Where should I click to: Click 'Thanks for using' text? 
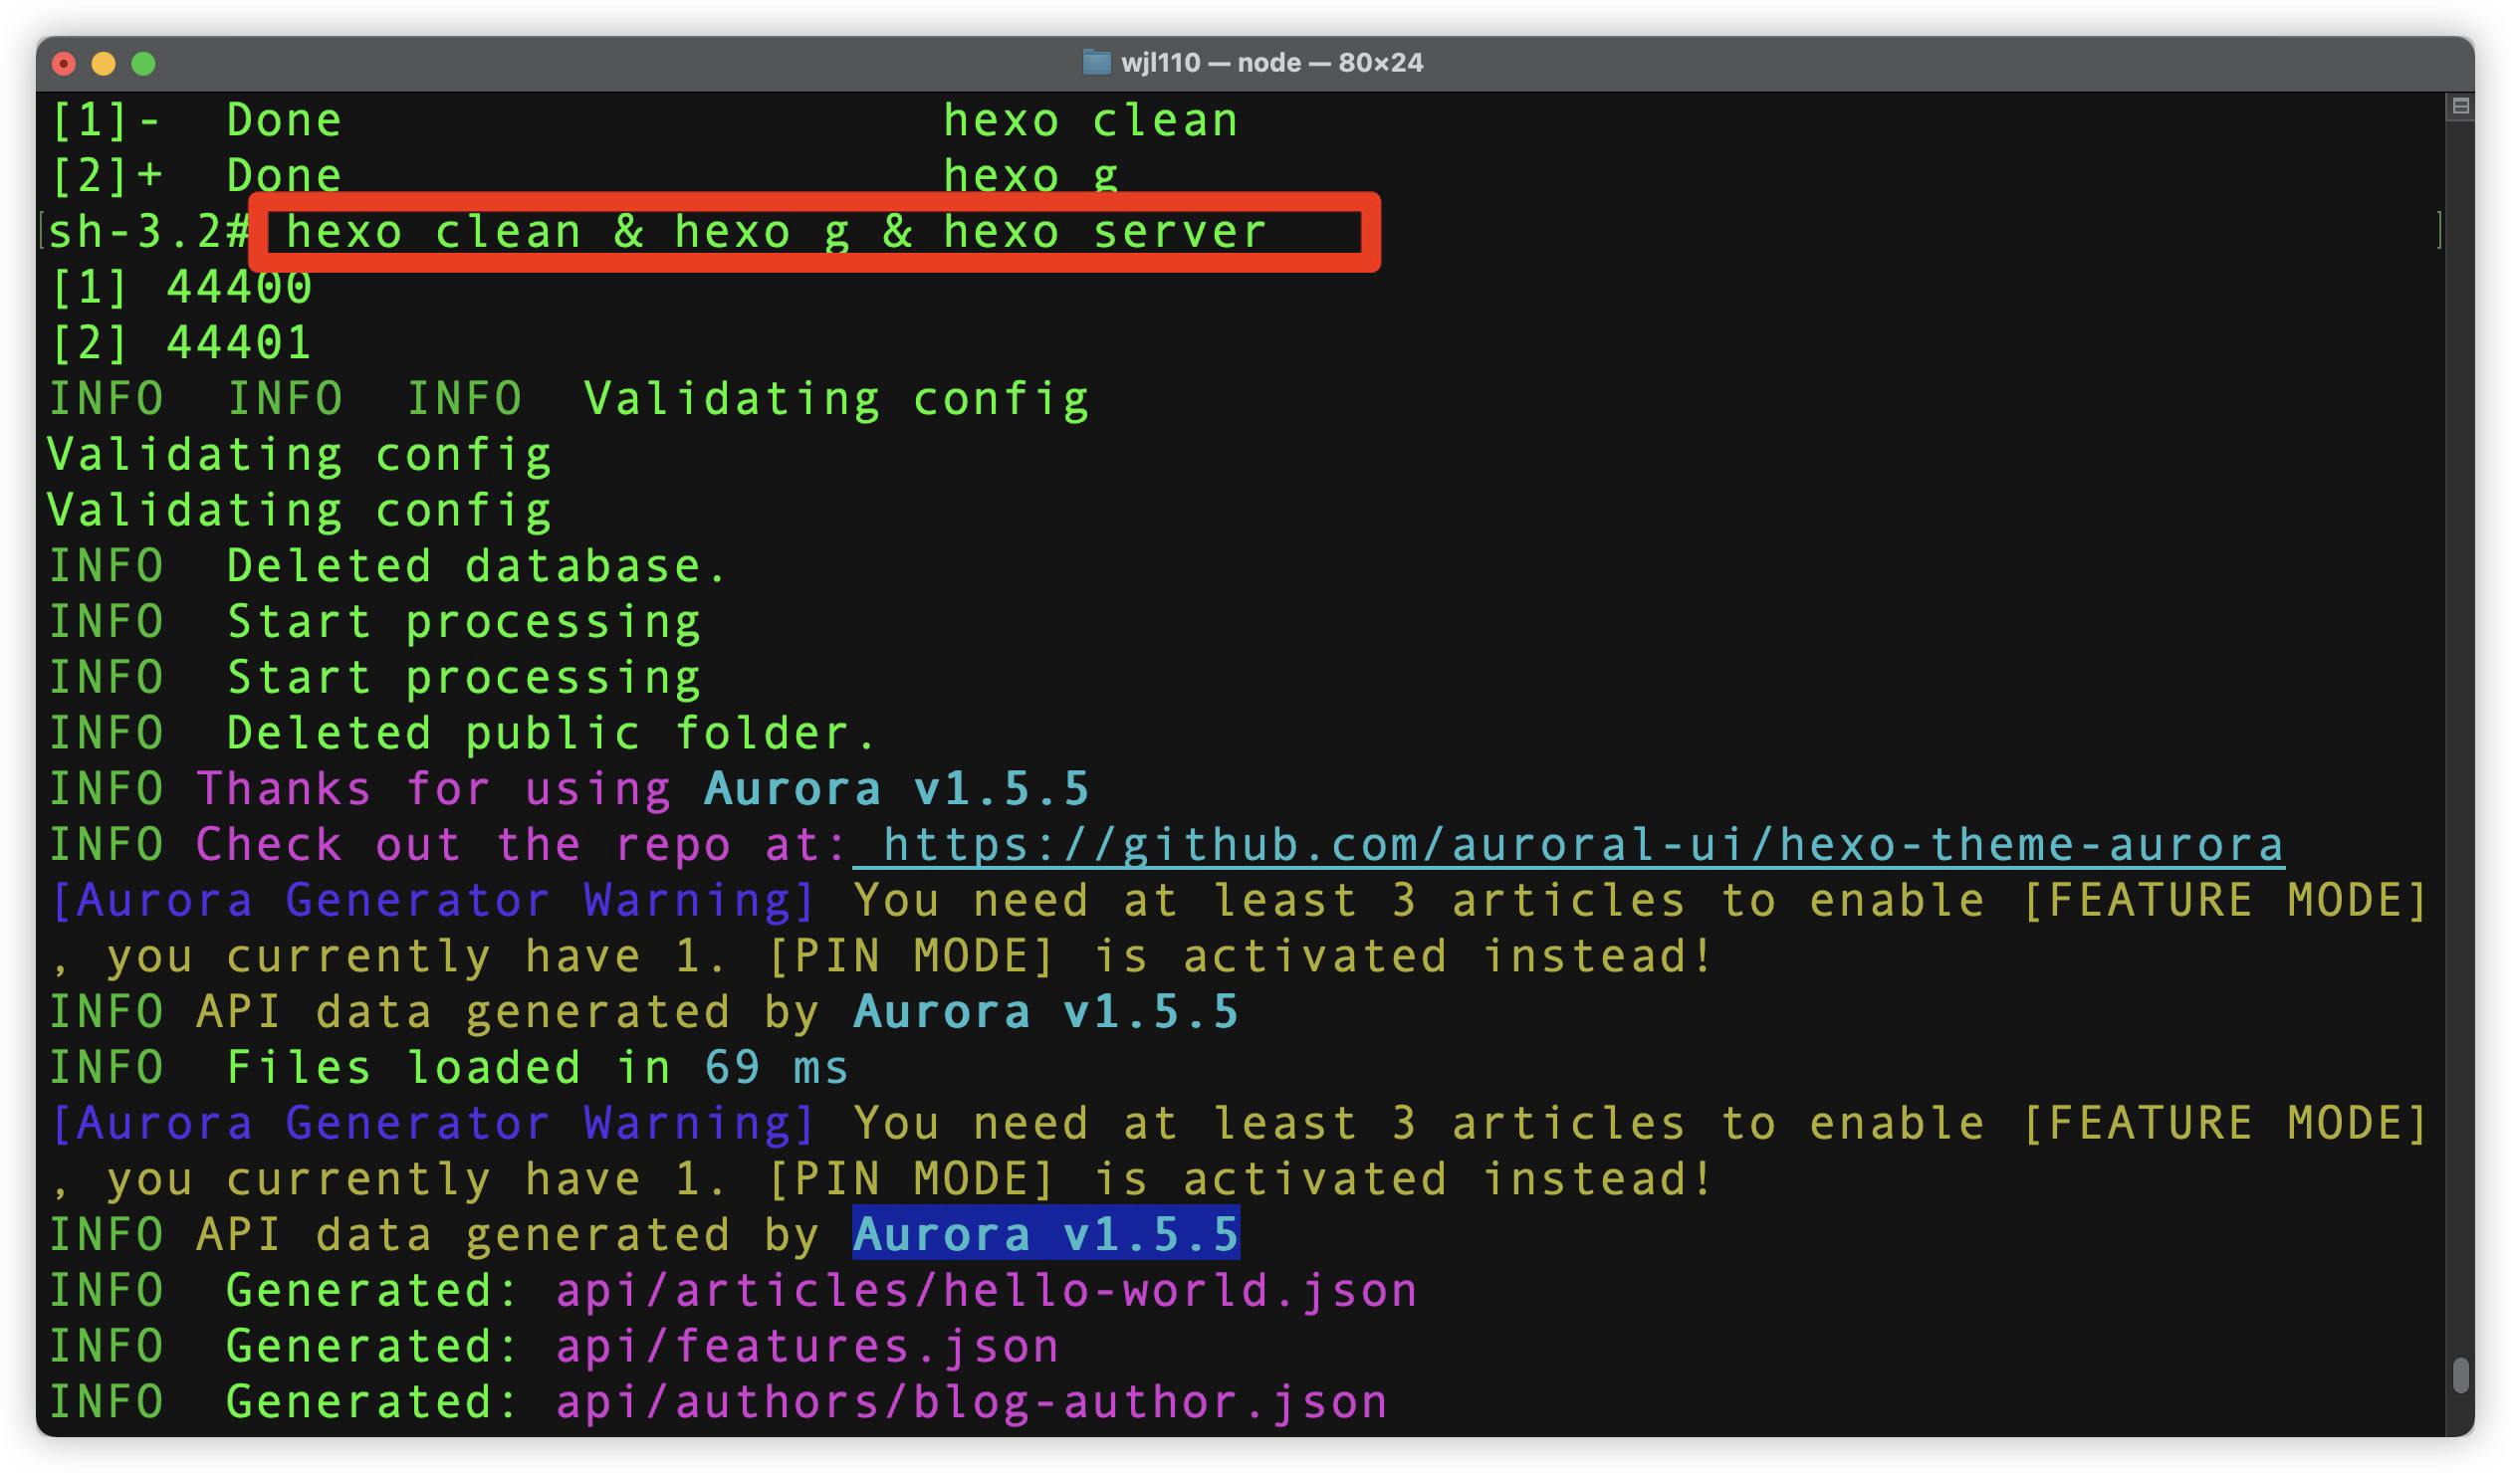433,789
